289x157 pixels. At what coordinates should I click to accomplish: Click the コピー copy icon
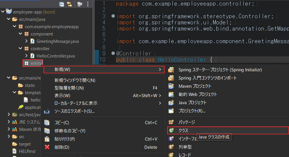(x=47, y=122)
